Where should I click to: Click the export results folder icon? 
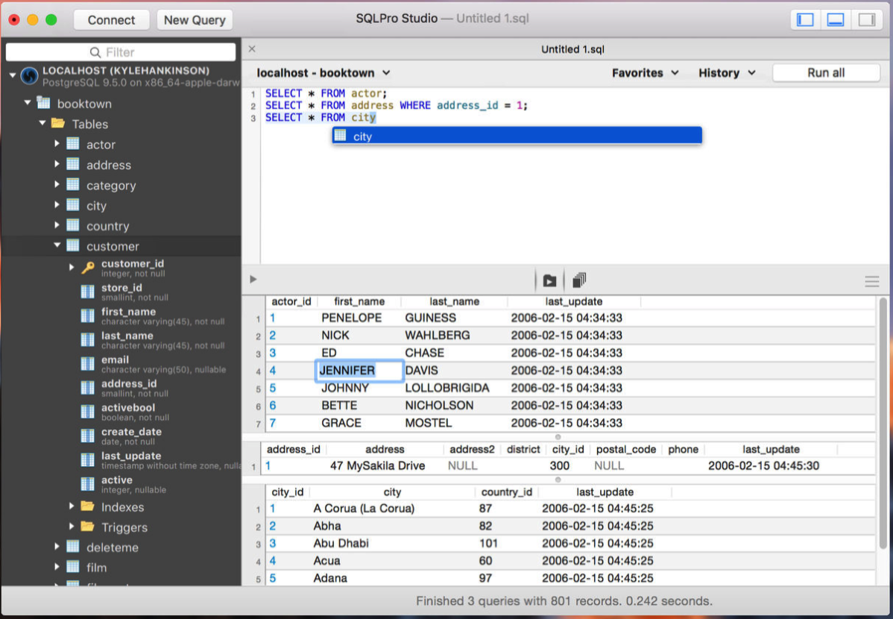coord(549,281)
